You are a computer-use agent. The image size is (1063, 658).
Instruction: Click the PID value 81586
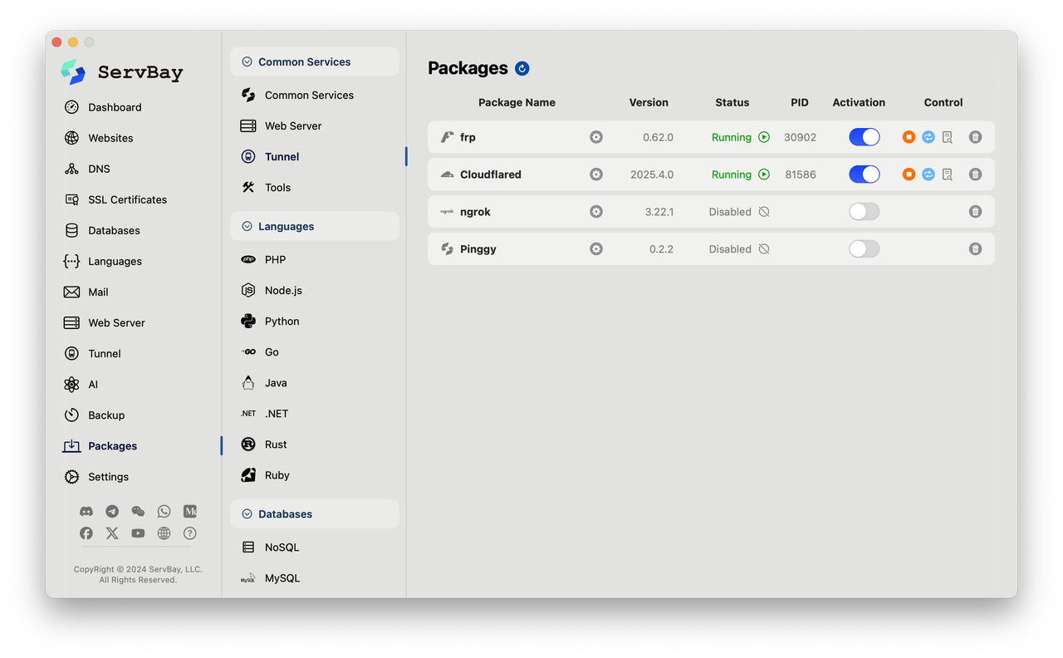tap(800, 174)
